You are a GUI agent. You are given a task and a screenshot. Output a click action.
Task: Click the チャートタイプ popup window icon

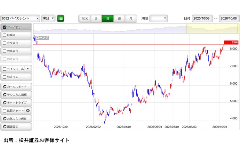pyautogui.click(x=4, y=103)
